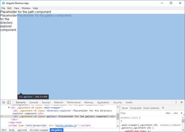Activate the inspect element picker icon
185x132 pixels.
tap(3, 103)
